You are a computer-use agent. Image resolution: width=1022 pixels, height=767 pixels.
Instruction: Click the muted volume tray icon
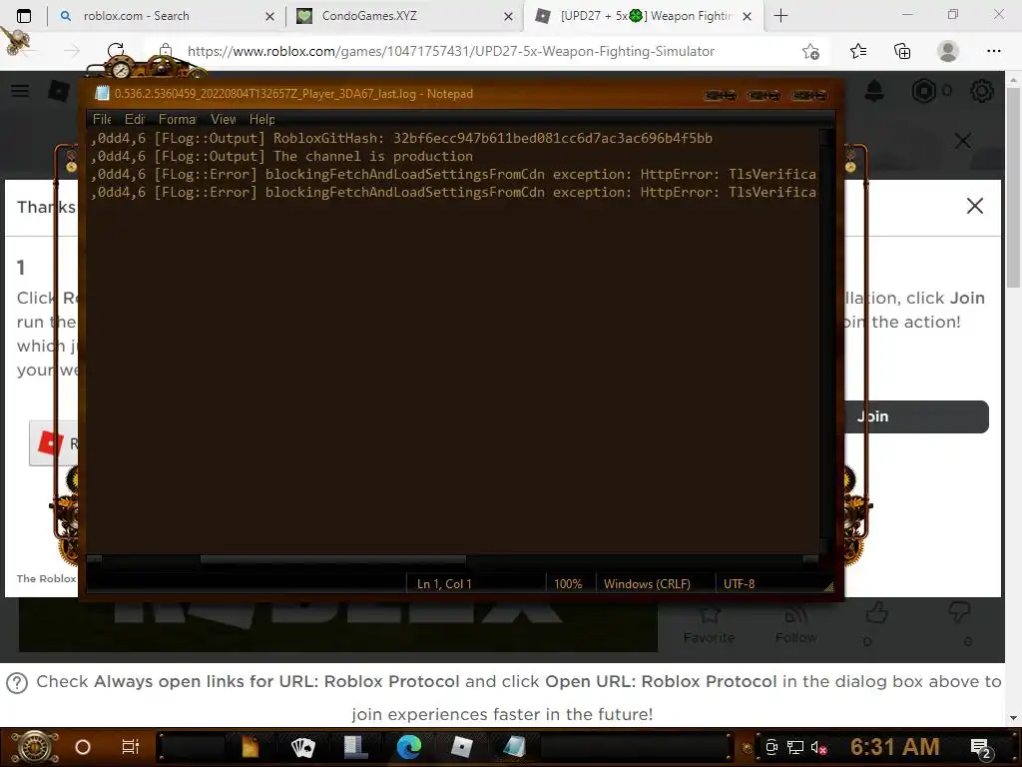pyautogui.click(x=819, y=747)
